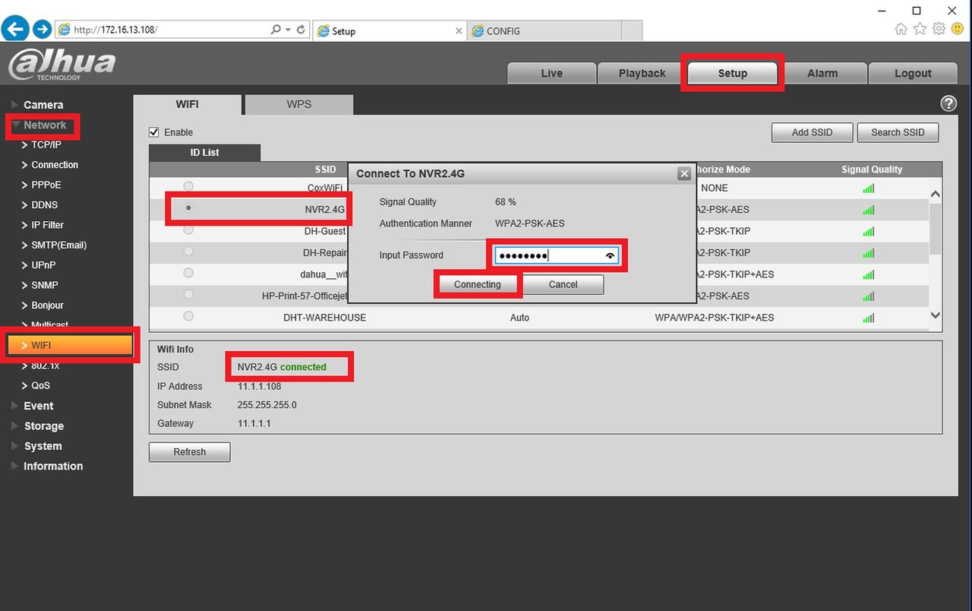Click the Search SSID button
Viewport: 972px width, 611px height.
click(x=898, y=132)
